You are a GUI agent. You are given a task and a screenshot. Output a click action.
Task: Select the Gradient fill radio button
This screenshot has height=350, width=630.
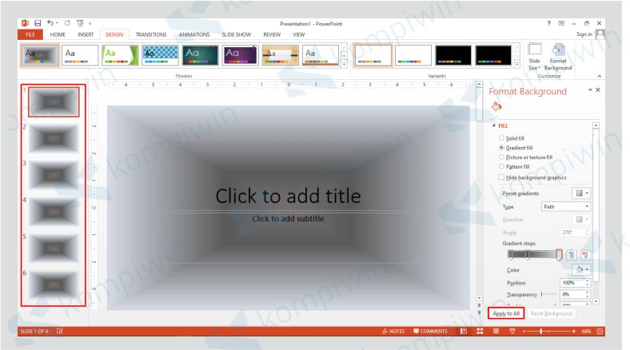tap(501, 148)
